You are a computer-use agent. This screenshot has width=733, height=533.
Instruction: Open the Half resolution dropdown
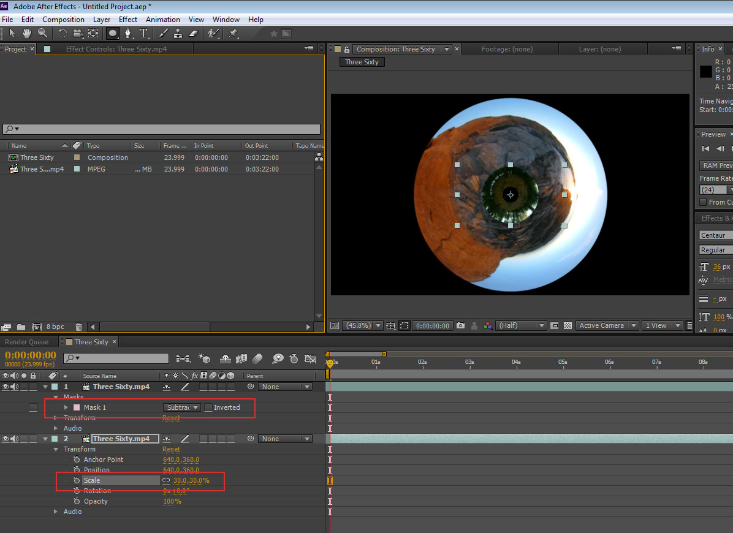point(521,326)
